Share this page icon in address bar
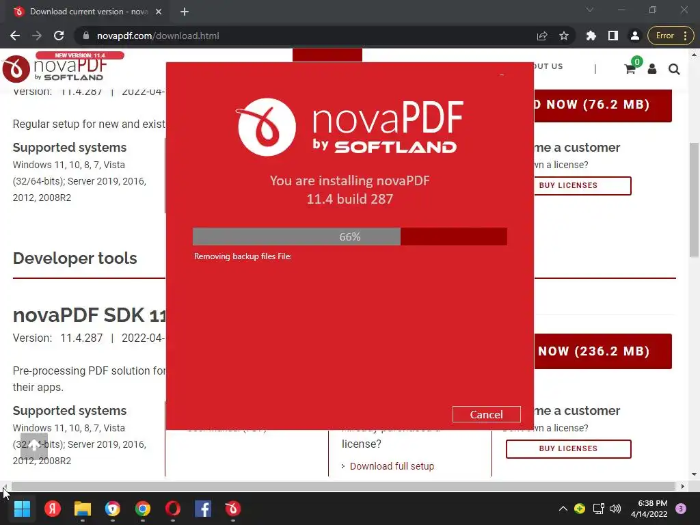The height and width of the screenshot is (525, 700). point(542,36)
